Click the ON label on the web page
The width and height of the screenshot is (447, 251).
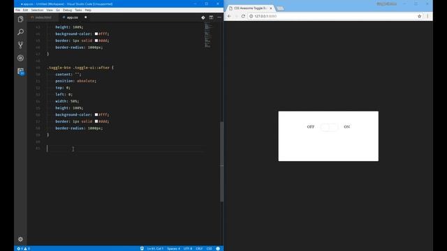tap(346, 127)
